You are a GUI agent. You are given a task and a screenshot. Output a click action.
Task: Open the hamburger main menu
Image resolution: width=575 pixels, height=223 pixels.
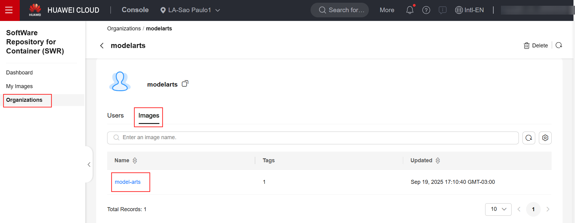pos(9,10)
